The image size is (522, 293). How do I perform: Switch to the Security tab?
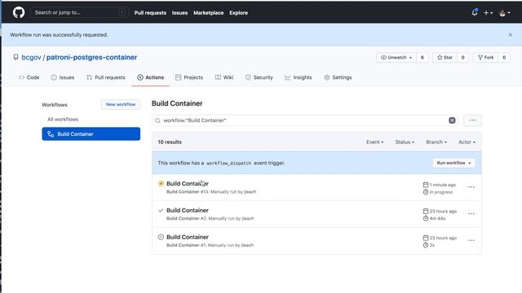[259, 77]
